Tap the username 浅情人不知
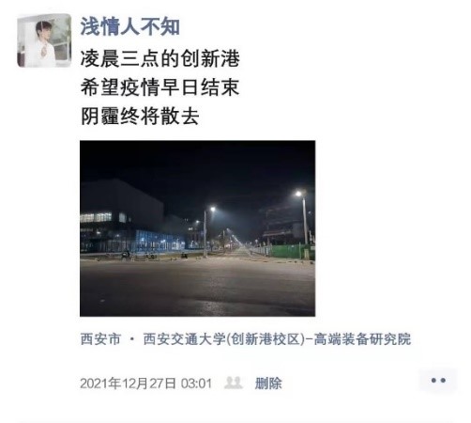This screenshot has width=471, height=423. 129,26
